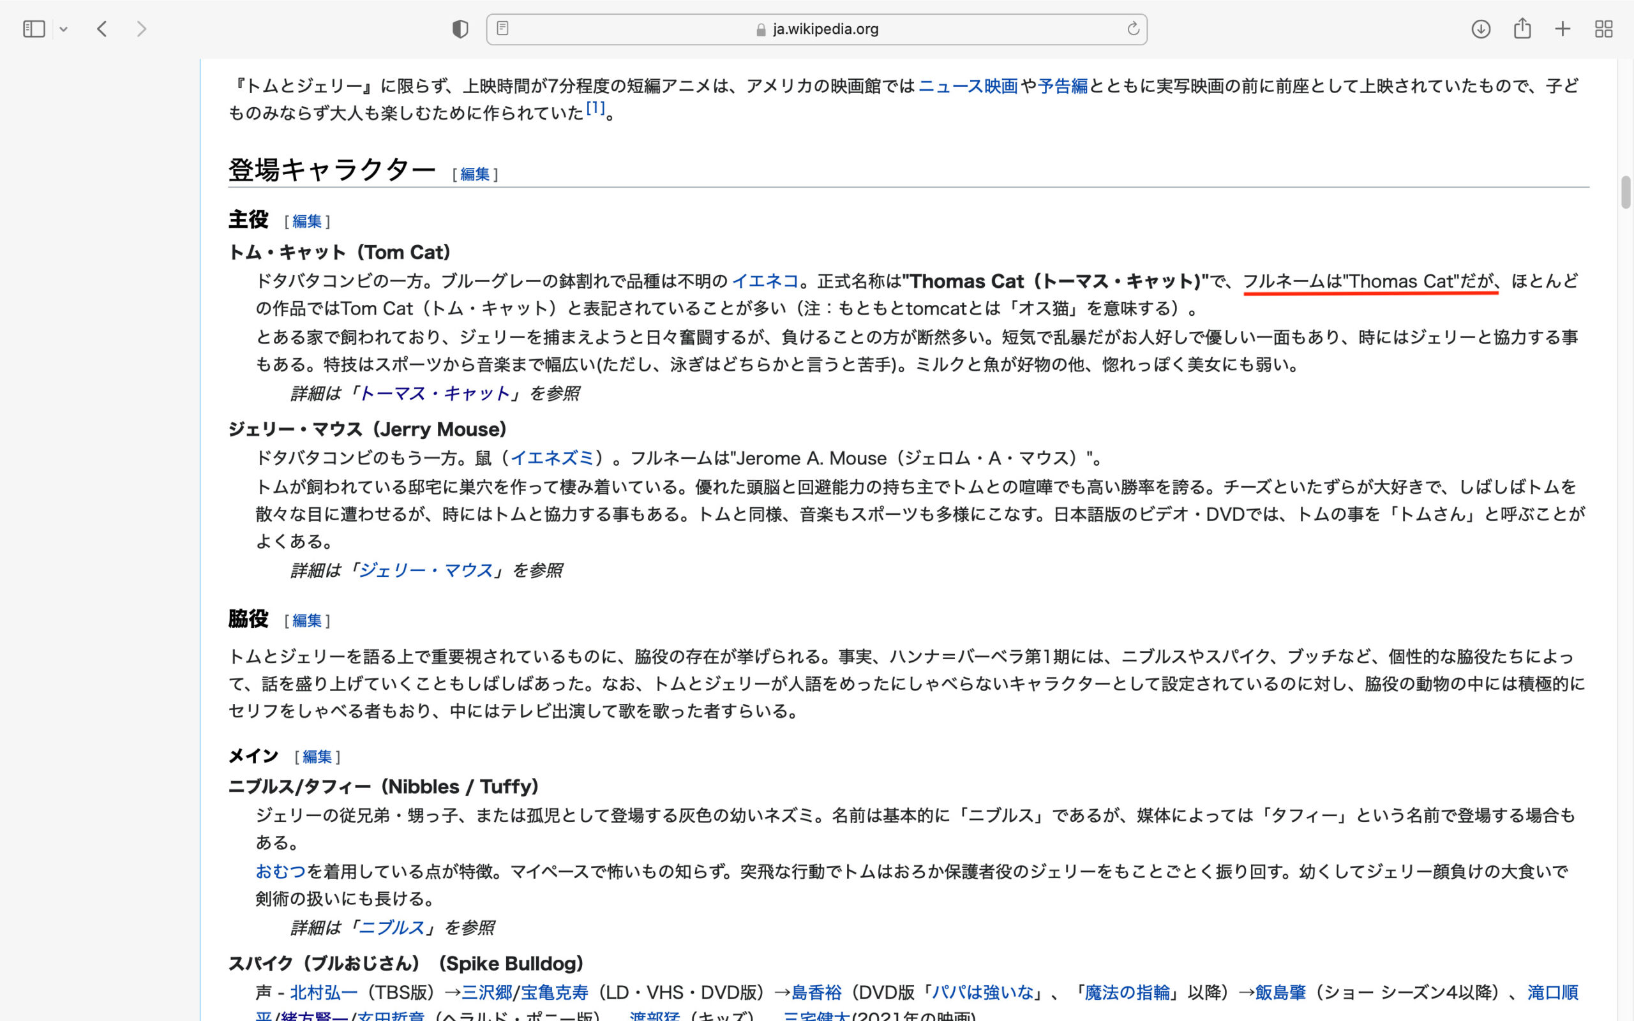Reload the current page
The width and height of the screenshot is (1634, 1021).
click(x=1133, y=28)
